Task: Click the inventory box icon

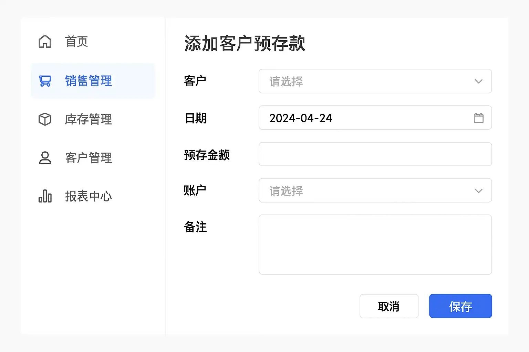Action: 45,119
